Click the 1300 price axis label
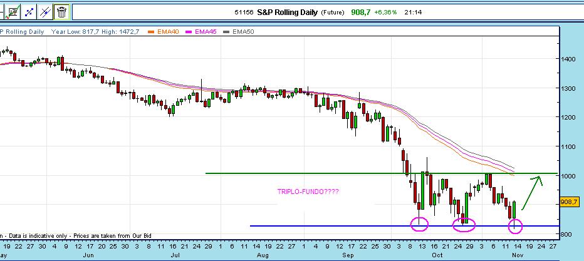The width and height of the screenshot is (584, 261). click(570, 88)
